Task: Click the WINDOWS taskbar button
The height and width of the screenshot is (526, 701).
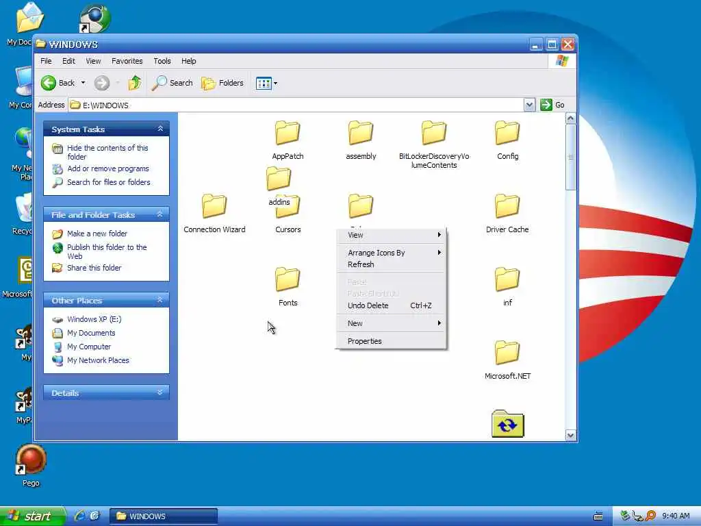Action: (163, 516)
